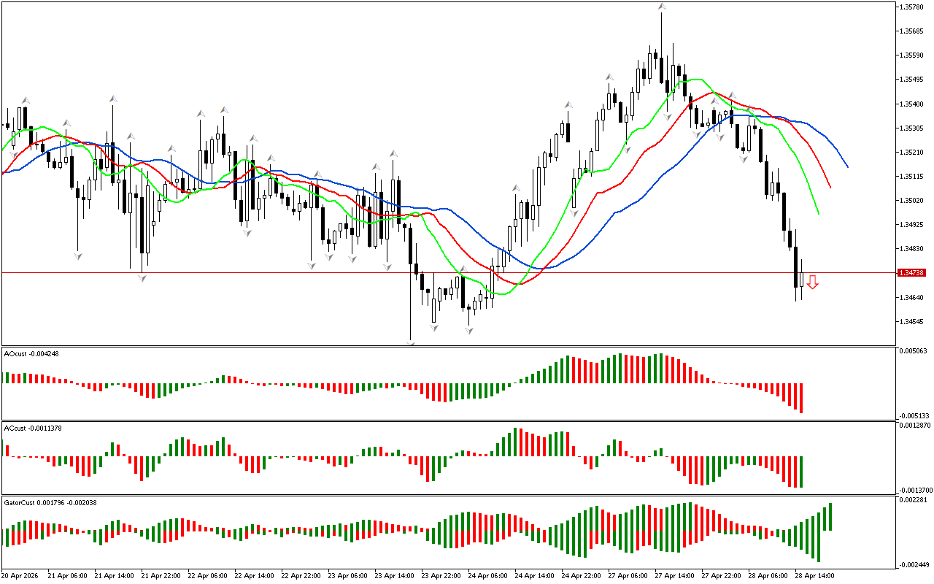Select the fractal arrow below the lowest wick
934x584 pixels.
coord(411,342)
